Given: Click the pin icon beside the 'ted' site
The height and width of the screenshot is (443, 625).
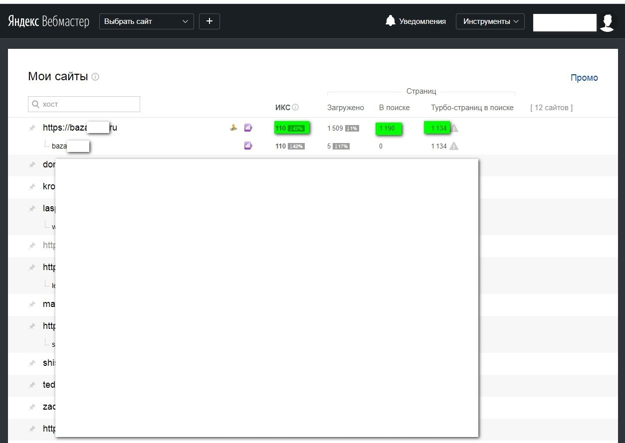Looking at the screenshot, I should pos(32,385).
